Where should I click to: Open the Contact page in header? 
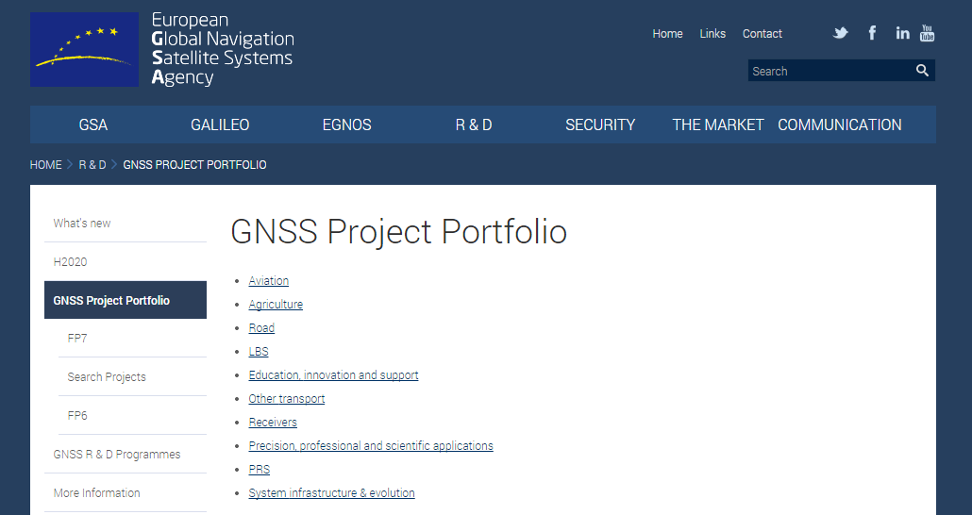762,33
